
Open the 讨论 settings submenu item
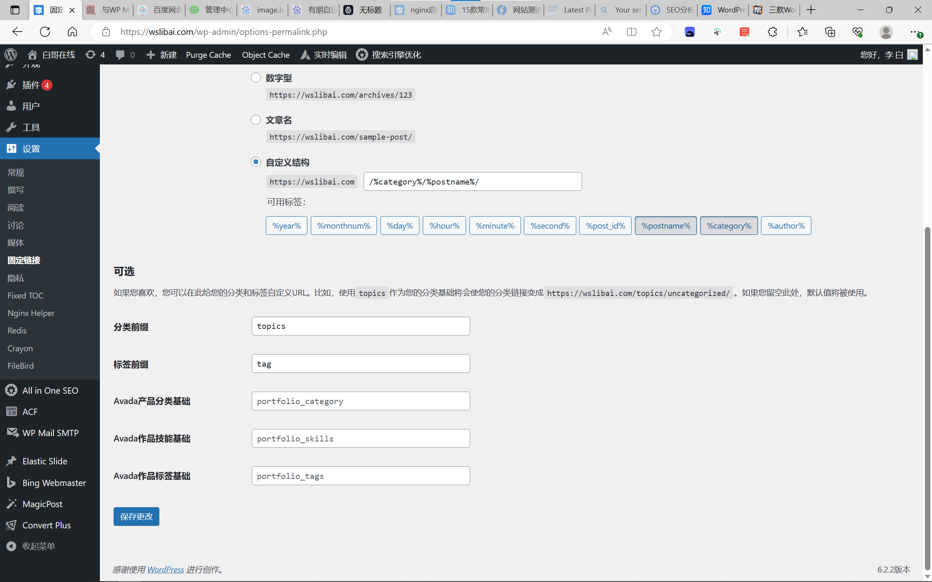pos(16,225)
